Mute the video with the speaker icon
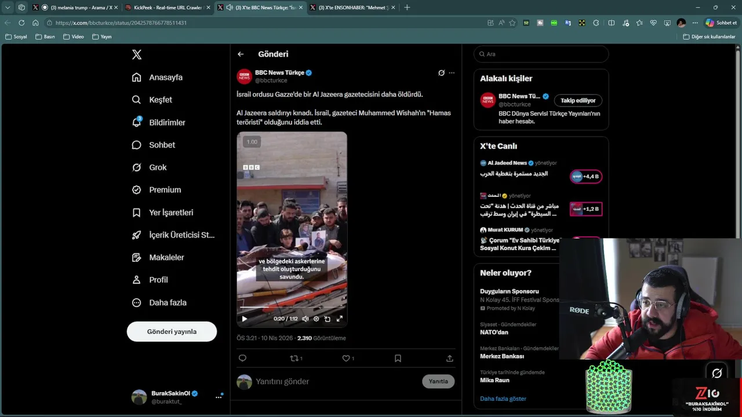The image size is (742, 417). click(305, 319)
